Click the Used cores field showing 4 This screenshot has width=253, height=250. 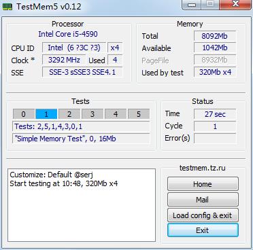115,60
